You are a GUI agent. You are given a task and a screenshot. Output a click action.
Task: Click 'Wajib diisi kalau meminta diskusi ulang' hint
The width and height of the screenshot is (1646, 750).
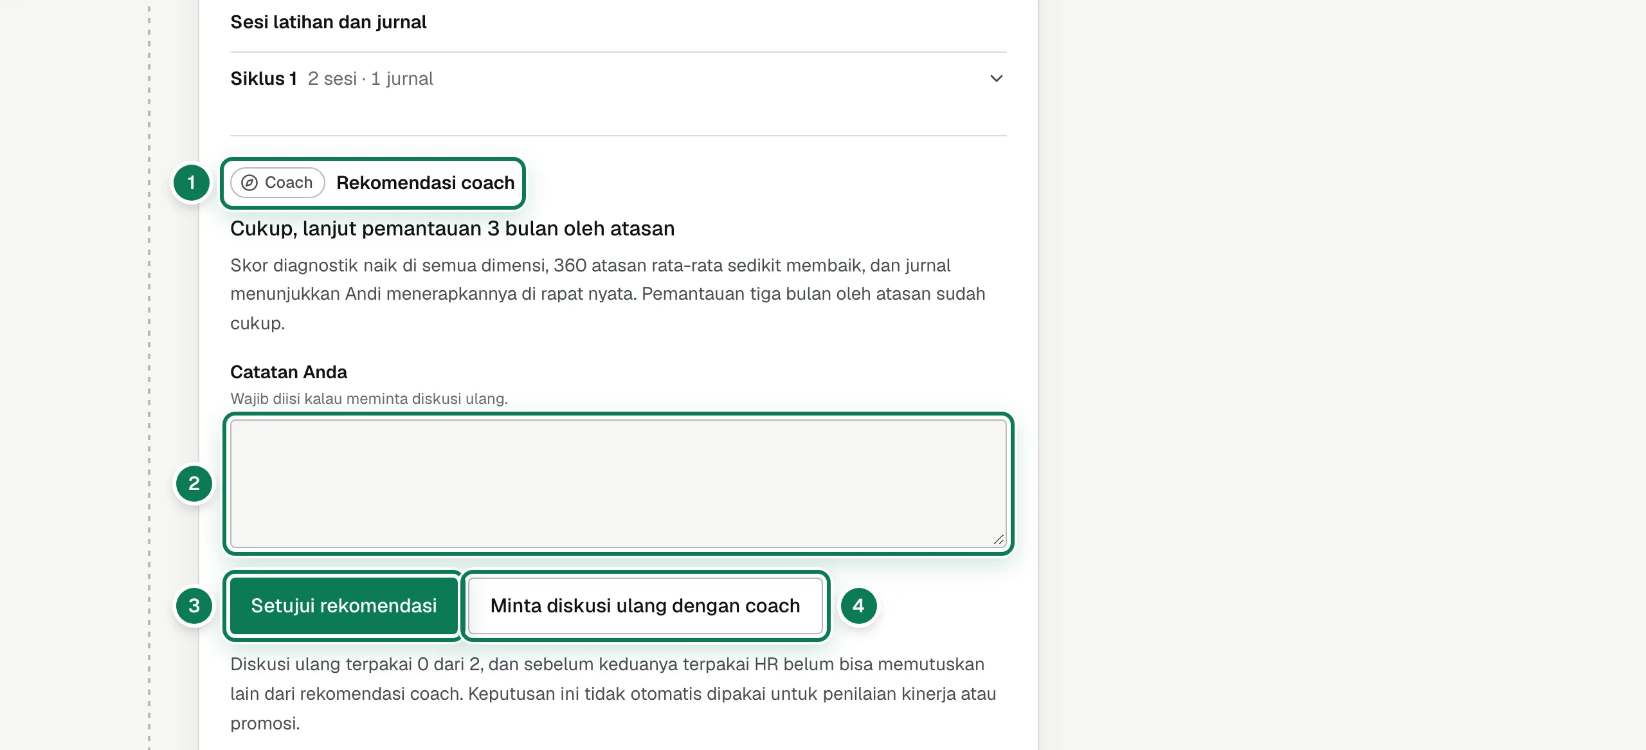tap(369, 399)
